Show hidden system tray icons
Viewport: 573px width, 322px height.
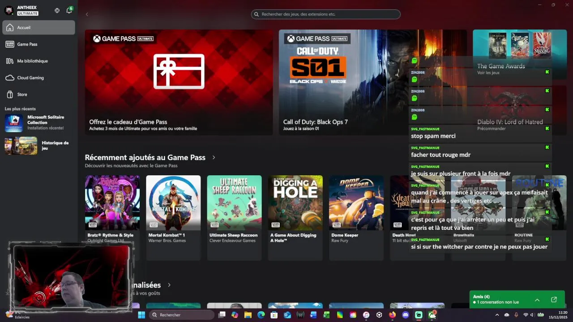coord(497,315)
